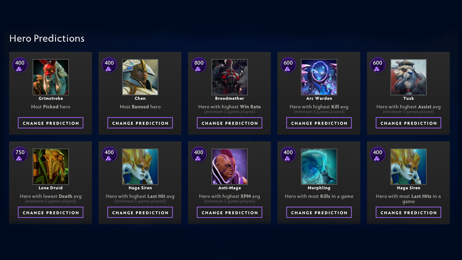Screen dimensions: 462x260
Task: Click the Grimstroke hero portrait
Action: [x=50, y=77]
